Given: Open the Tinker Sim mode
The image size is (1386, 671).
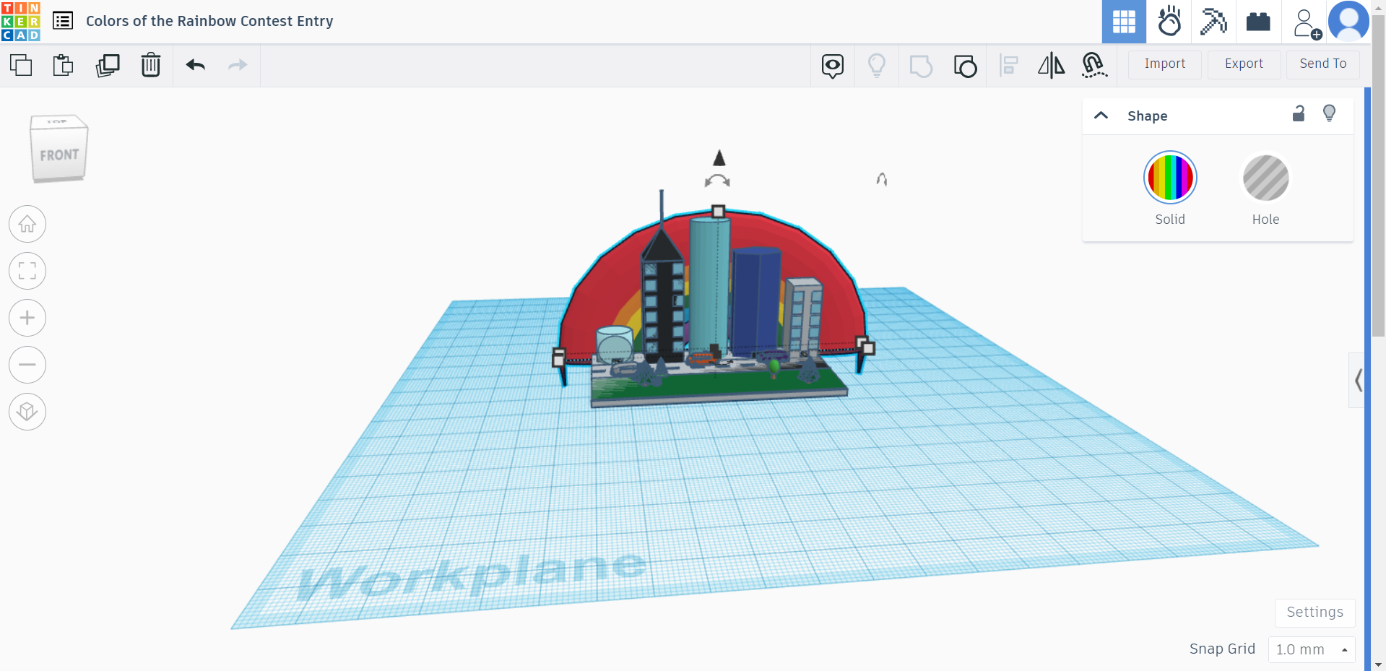Looking at the screenshot, I should coord(1169,22).
